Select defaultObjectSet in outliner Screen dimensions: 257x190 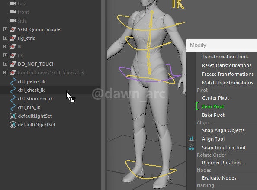(x=37, y=125)
